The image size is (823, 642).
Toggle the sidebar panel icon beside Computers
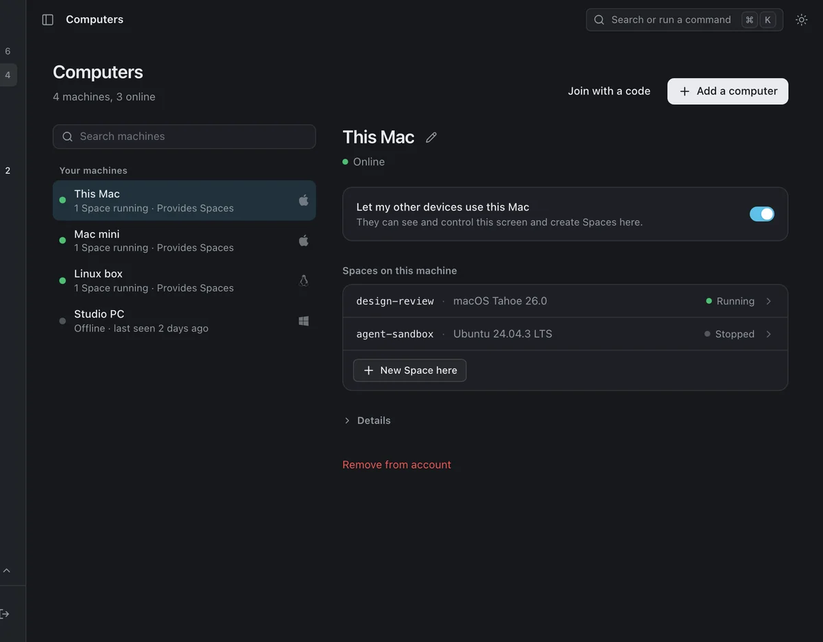48,20
